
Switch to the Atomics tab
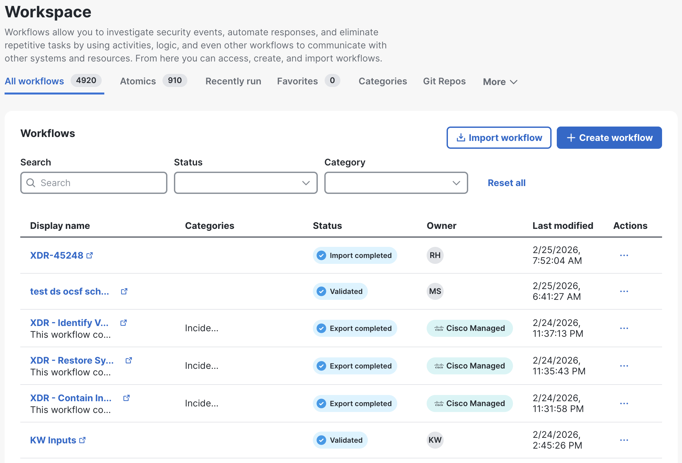tap(138, 81)
